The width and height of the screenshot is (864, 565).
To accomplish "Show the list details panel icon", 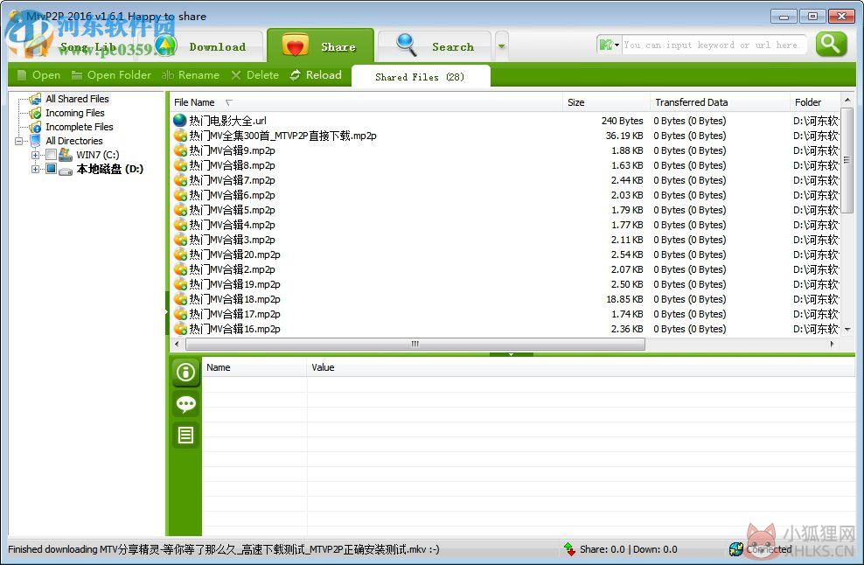I will [x=185, y=436].
